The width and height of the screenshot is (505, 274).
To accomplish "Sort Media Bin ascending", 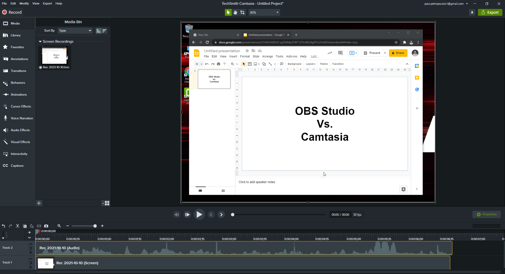I will coord(98,31).
